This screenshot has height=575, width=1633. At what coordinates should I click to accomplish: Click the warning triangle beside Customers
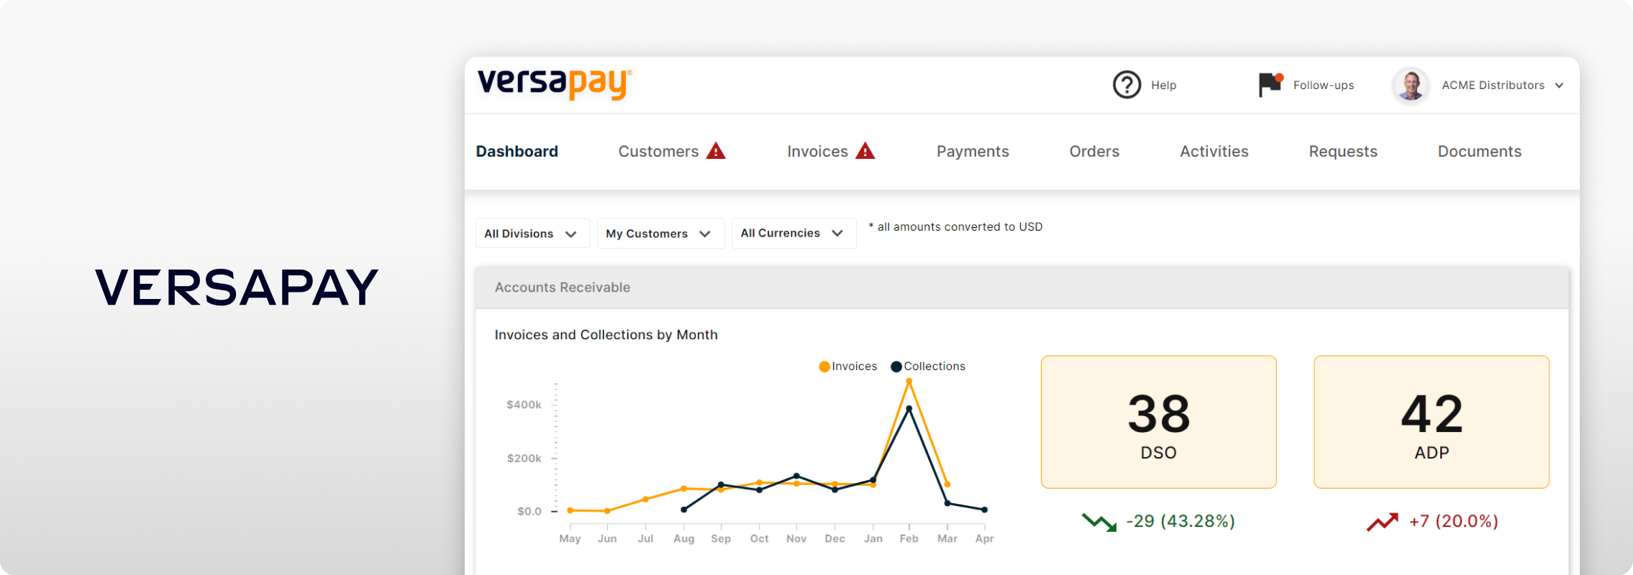(x=716, y=151)
